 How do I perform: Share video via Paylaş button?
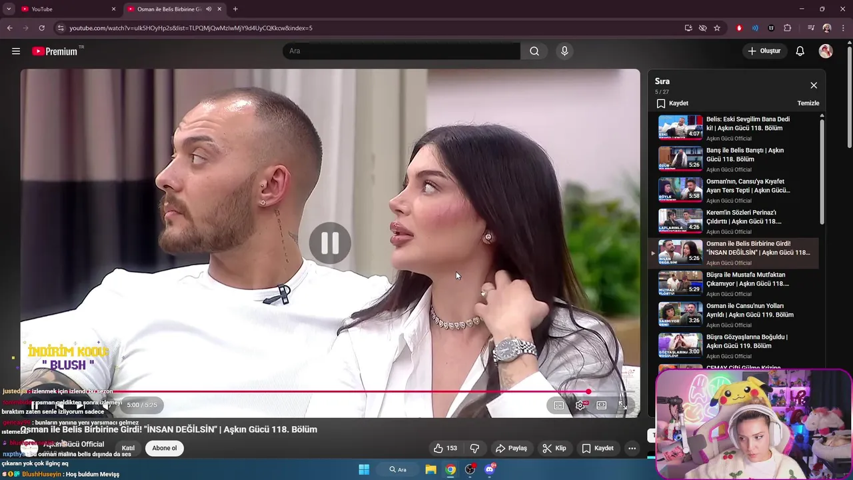tap(511, 448)
